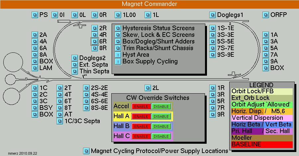This screenshot has width=299, height=156.
Task: Open the 1L linac screen icon
Action: (x=148, y=15)
